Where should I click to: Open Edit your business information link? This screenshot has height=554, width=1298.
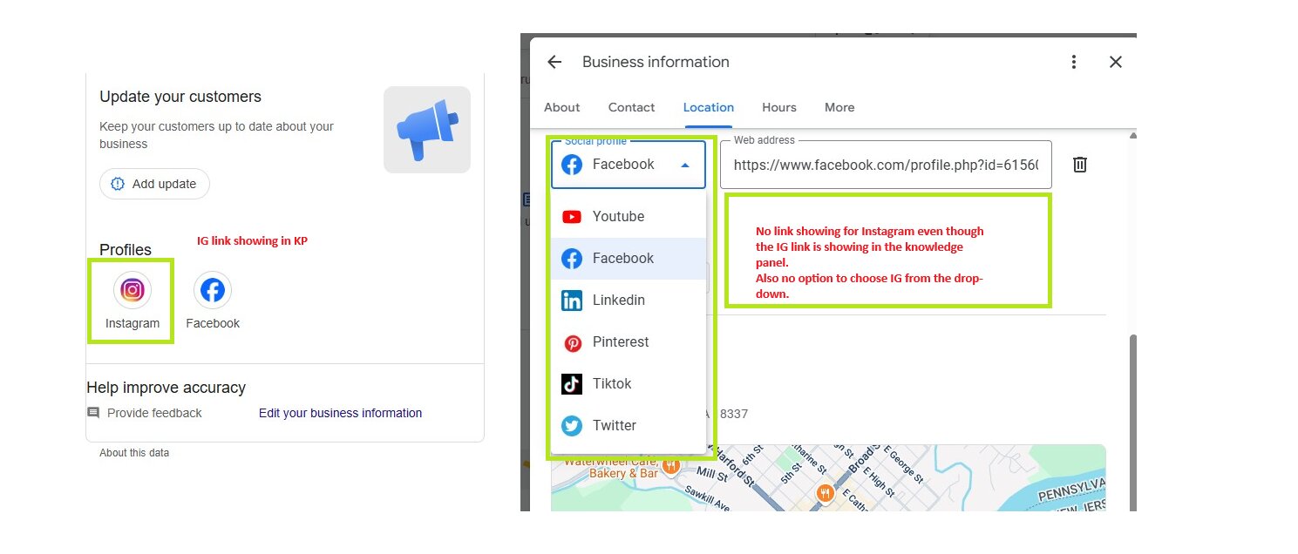click(x=340, y=413)
